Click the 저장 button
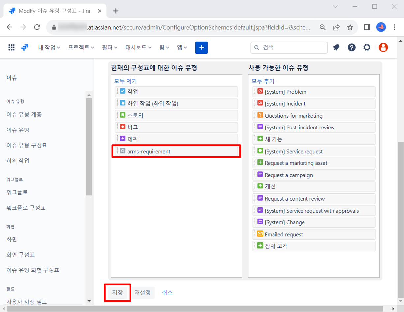 (117, 293)
